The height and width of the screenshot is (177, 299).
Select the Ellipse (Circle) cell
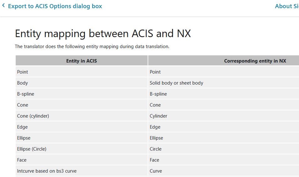point(81,149)
